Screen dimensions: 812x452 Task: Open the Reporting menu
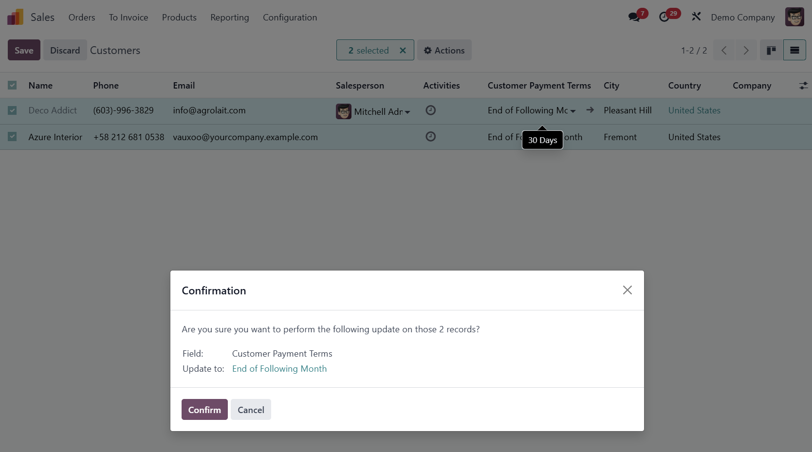point(229,18)
